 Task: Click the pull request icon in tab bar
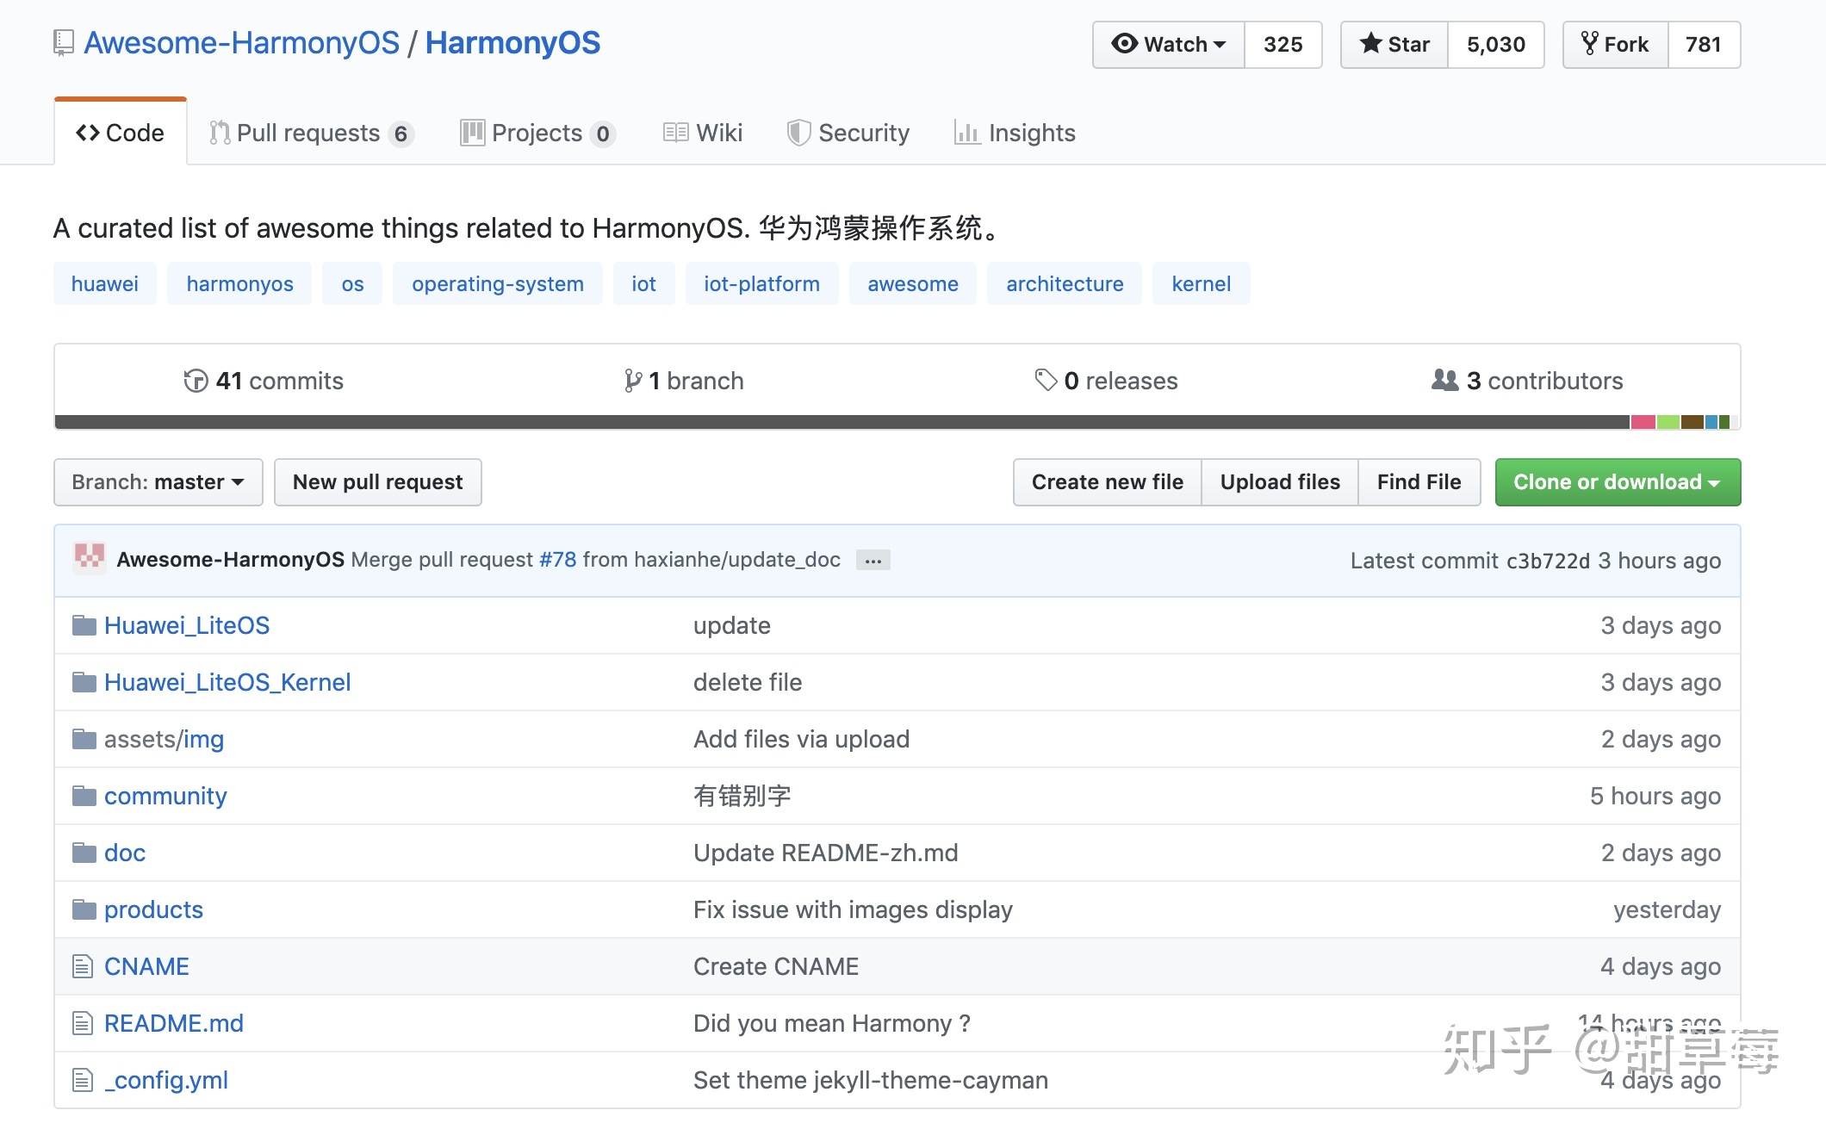coord(220,133)
